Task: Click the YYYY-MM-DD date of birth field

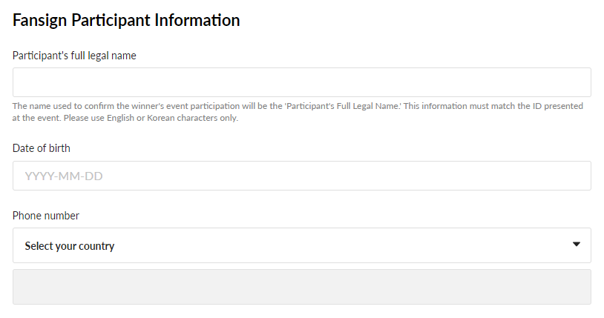Action: (x=301, y=176)
